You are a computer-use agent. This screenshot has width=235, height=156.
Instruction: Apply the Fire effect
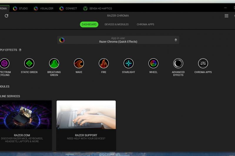click(104, 63)
